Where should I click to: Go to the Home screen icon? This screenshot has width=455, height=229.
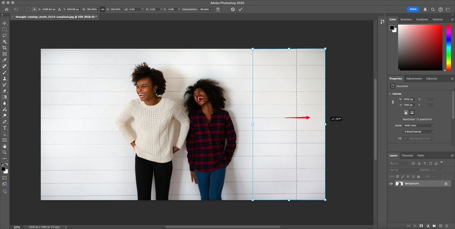coord(6,9)
